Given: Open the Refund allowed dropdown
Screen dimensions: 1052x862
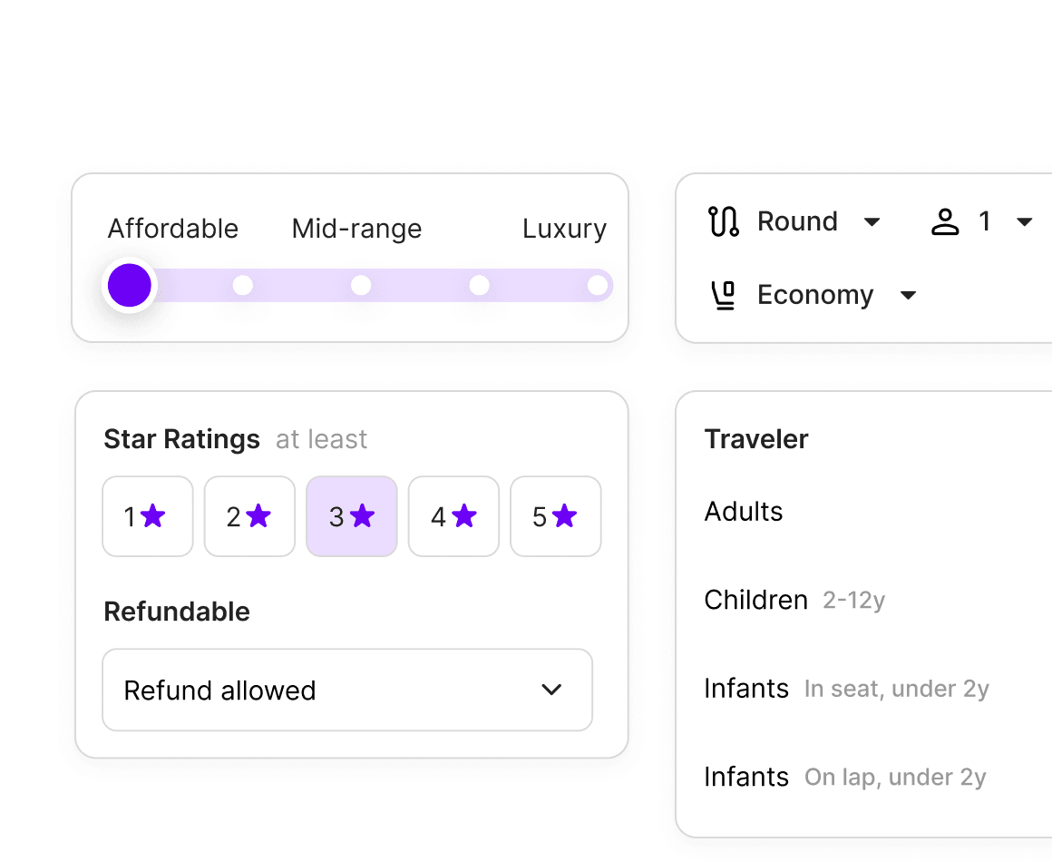Looking at the screenshot, I should pos(347,691).
